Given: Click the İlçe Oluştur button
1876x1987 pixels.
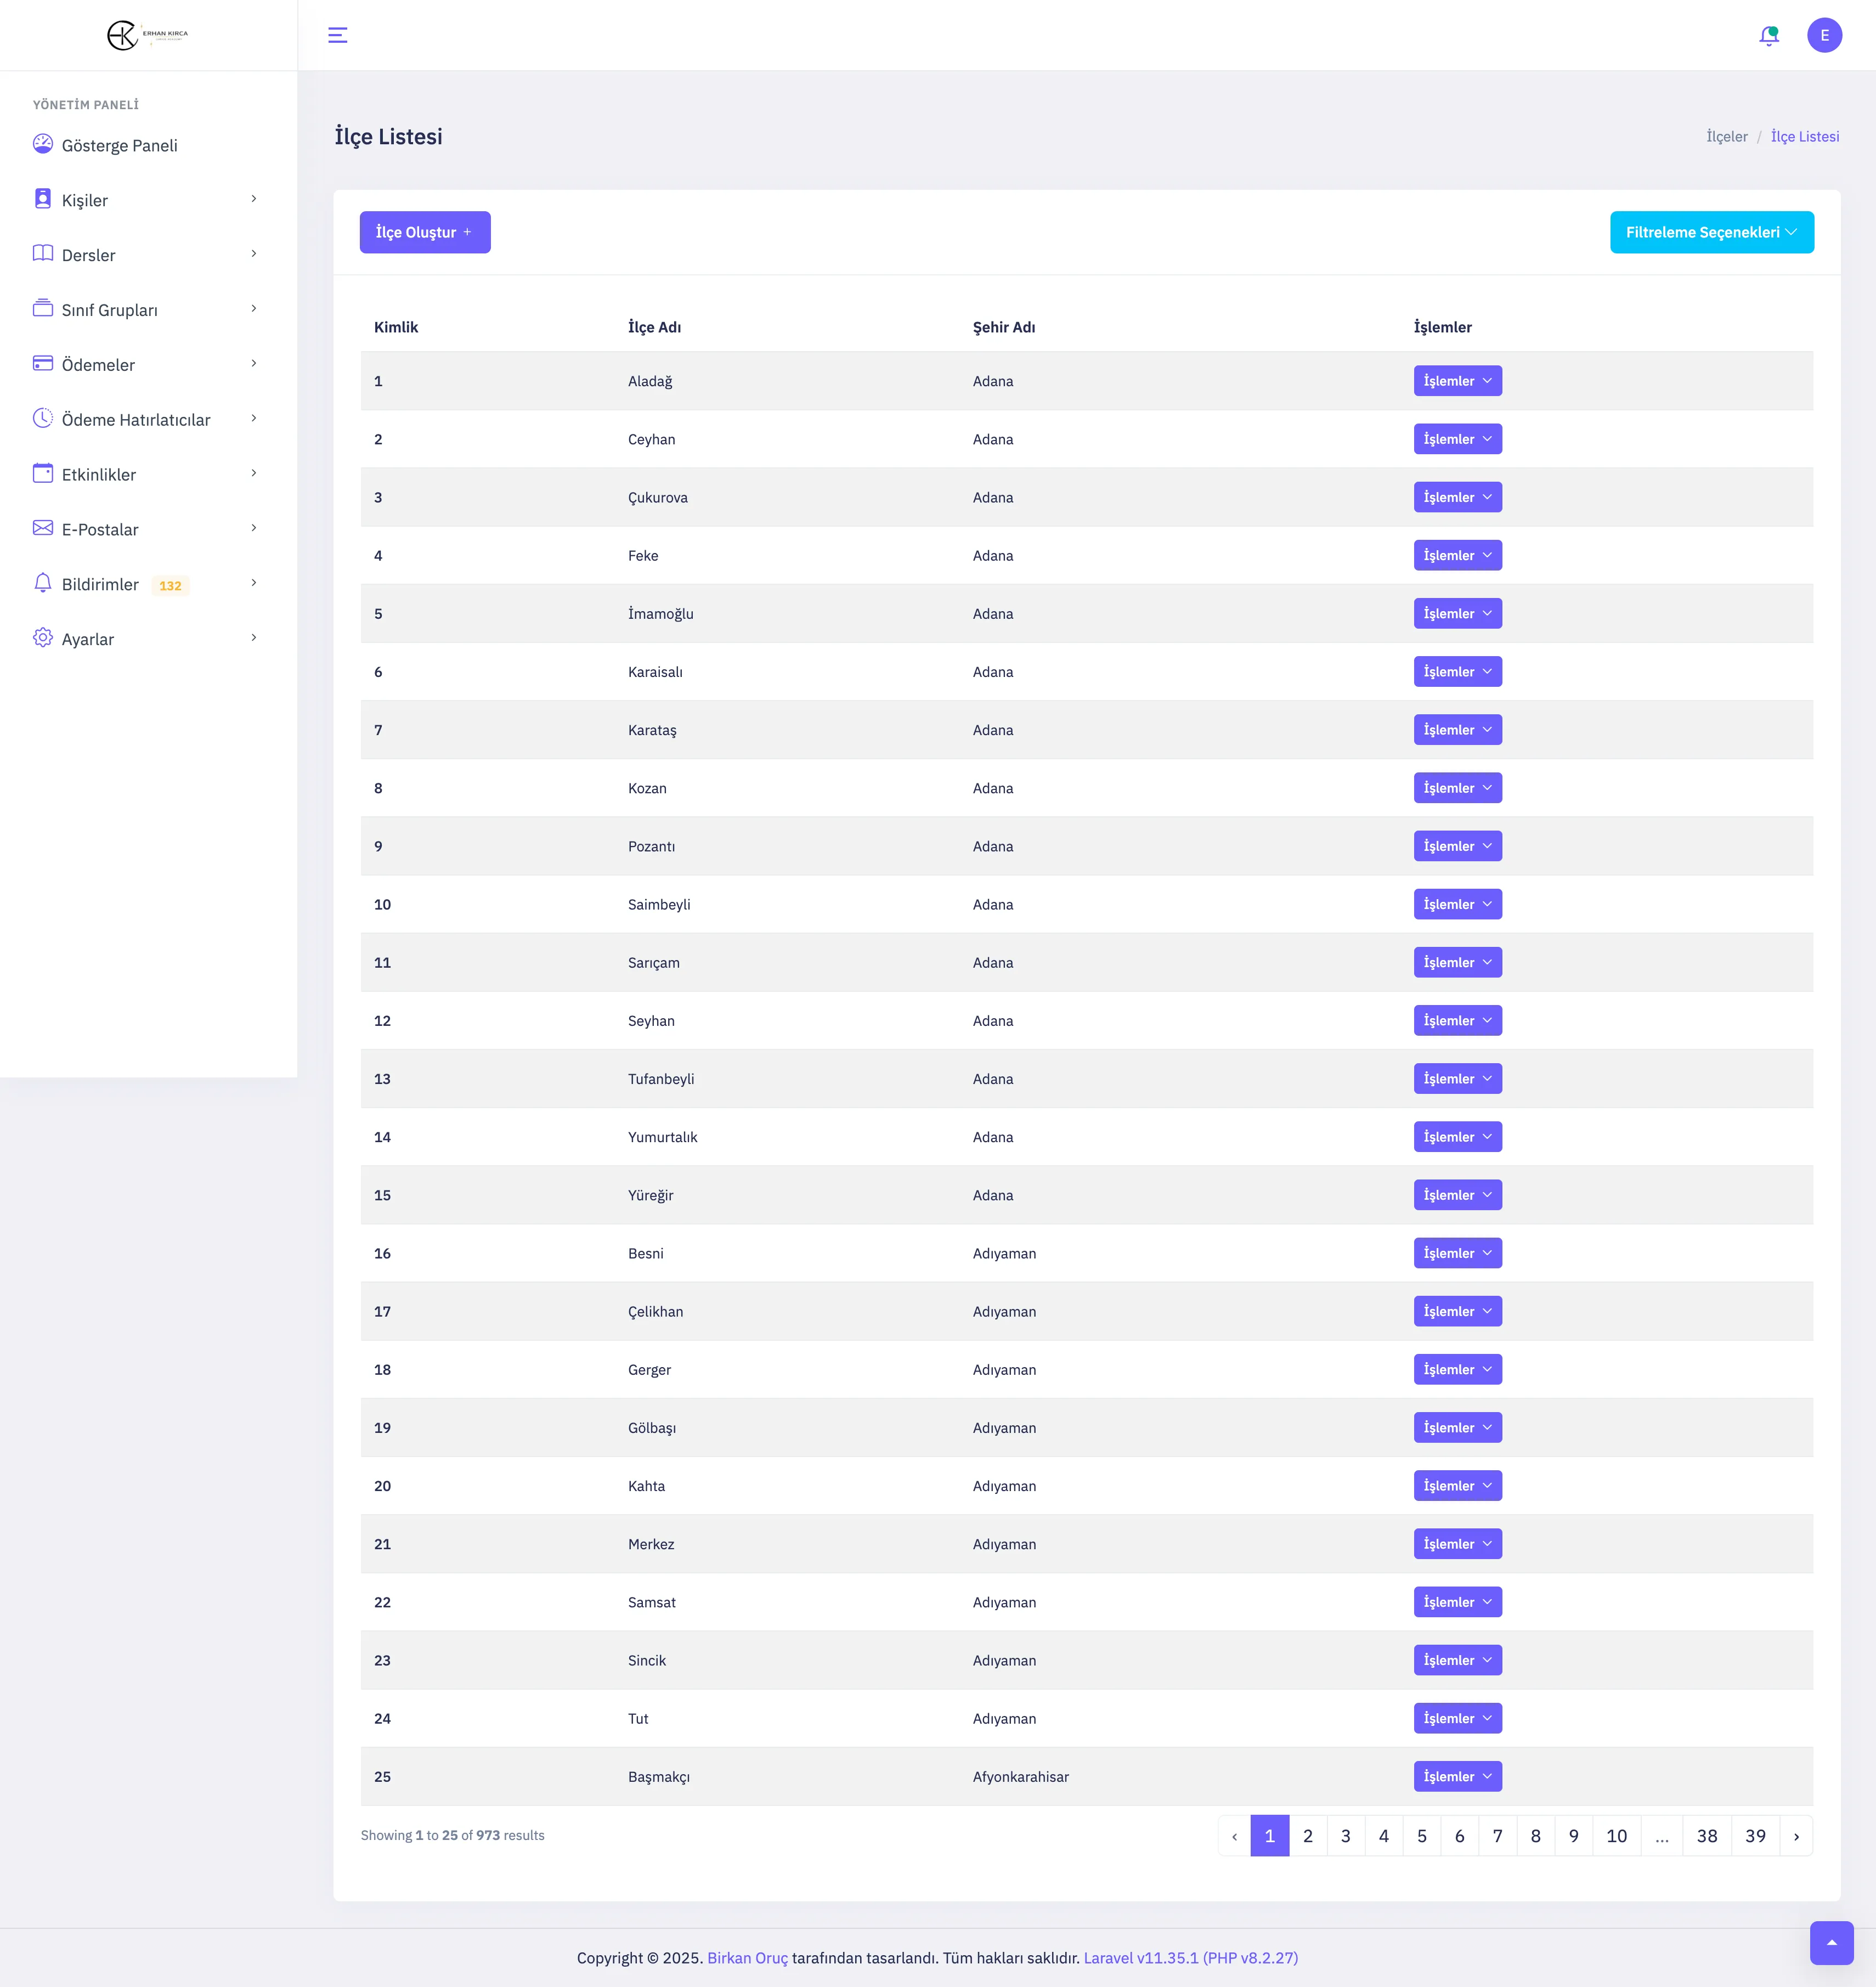Looking at the screenshot, I should 425,232.
